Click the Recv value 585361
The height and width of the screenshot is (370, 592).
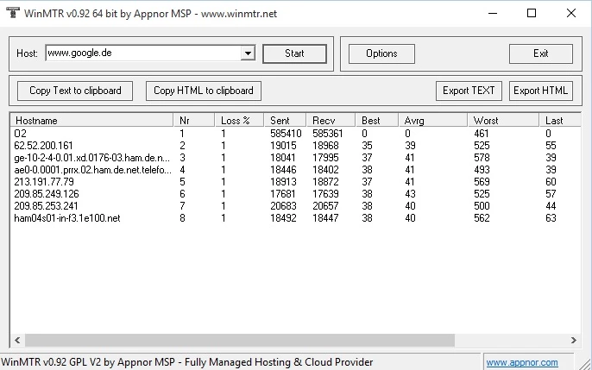[x=328, y=134]
